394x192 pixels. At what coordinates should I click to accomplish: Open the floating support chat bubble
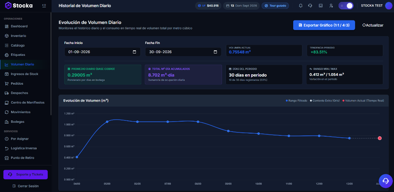tap(386, 181)
